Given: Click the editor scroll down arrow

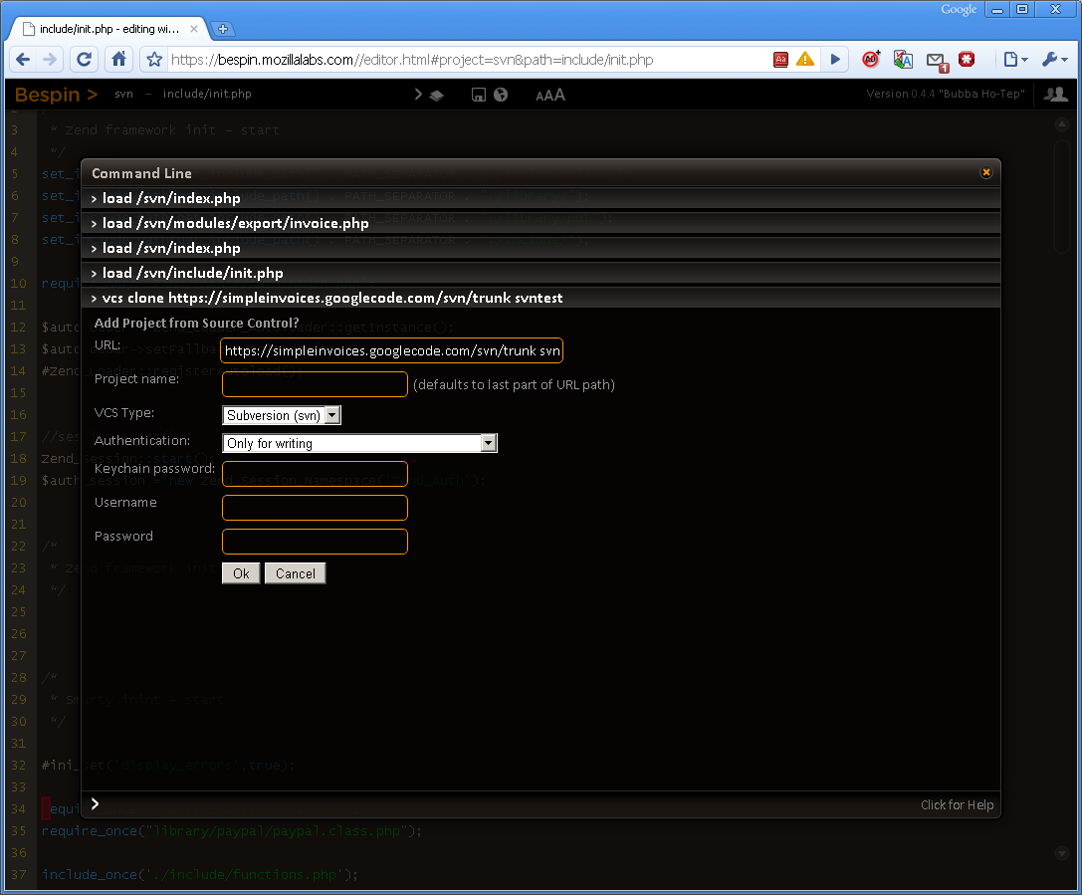Looking at the screenshot, I should coord(1062,853).
